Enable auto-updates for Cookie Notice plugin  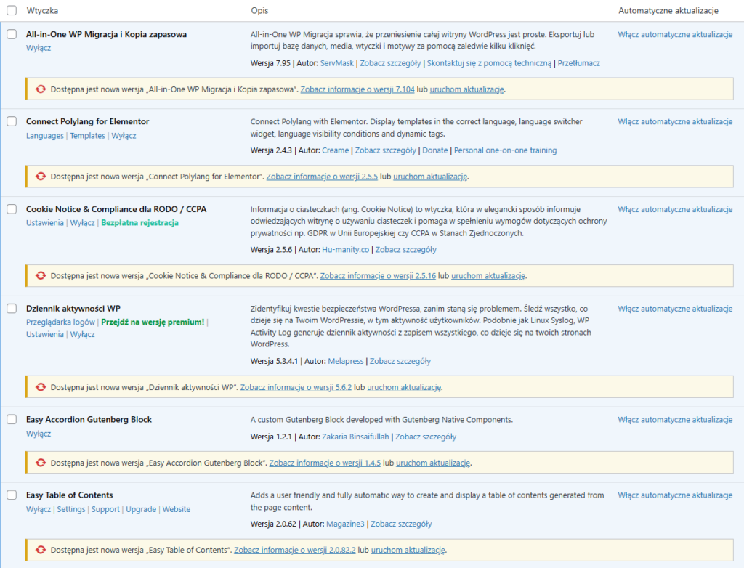point(675,209)
